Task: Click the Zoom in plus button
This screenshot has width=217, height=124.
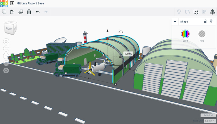Action: (6, 56)
